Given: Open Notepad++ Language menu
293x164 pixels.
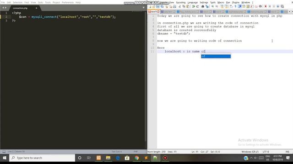Looking at the screenshot, I should 192,2.
